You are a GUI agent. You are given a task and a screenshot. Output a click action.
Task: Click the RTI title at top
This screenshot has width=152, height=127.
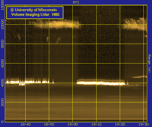click(76, 3)
